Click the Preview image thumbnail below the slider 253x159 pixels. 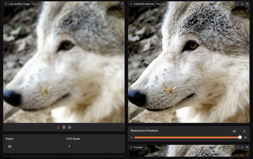click(x=189, y=151)
